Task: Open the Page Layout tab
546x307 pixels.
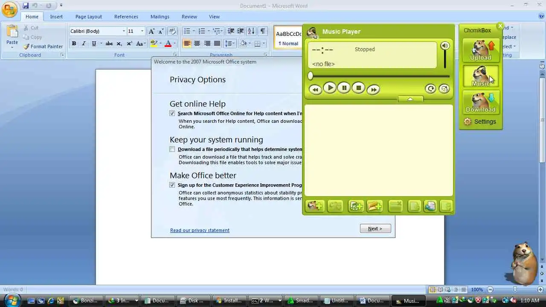Action: tap(89, 17)
